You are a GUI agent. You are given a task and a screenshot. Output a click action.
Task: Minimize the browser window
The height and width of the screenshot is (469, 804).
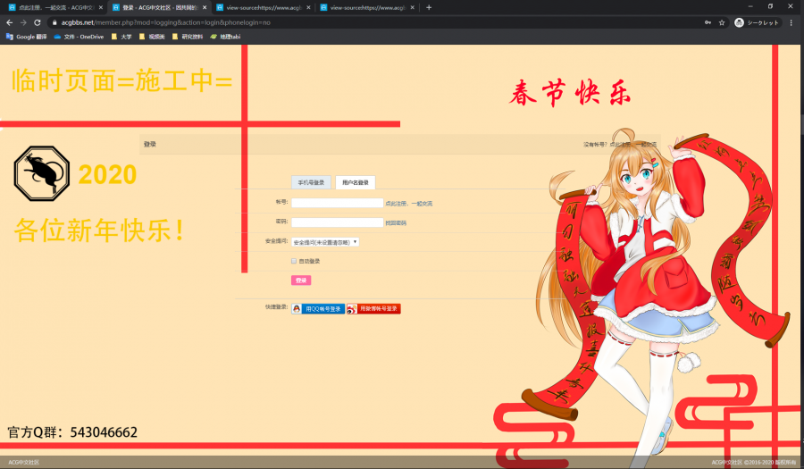coord(750,6)
